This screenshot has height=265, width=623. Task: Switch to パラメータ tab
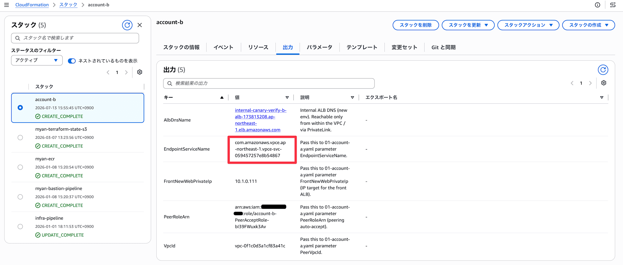320,47
